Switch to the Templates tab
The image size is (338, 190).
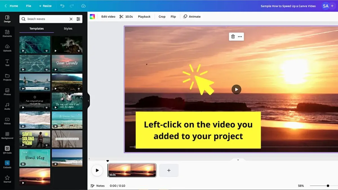(37, 28)
